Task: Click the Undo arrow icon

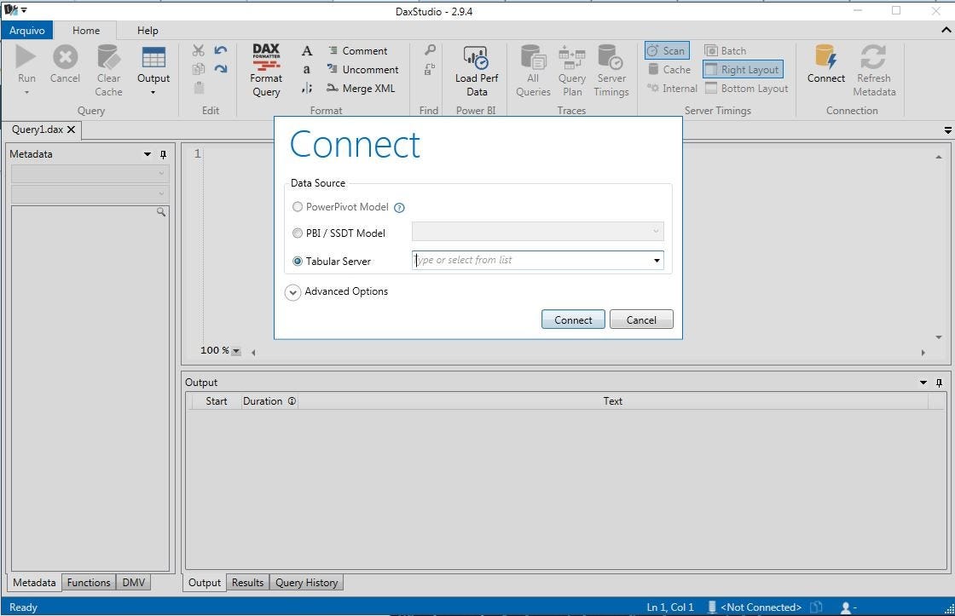Action: [221, 50]
